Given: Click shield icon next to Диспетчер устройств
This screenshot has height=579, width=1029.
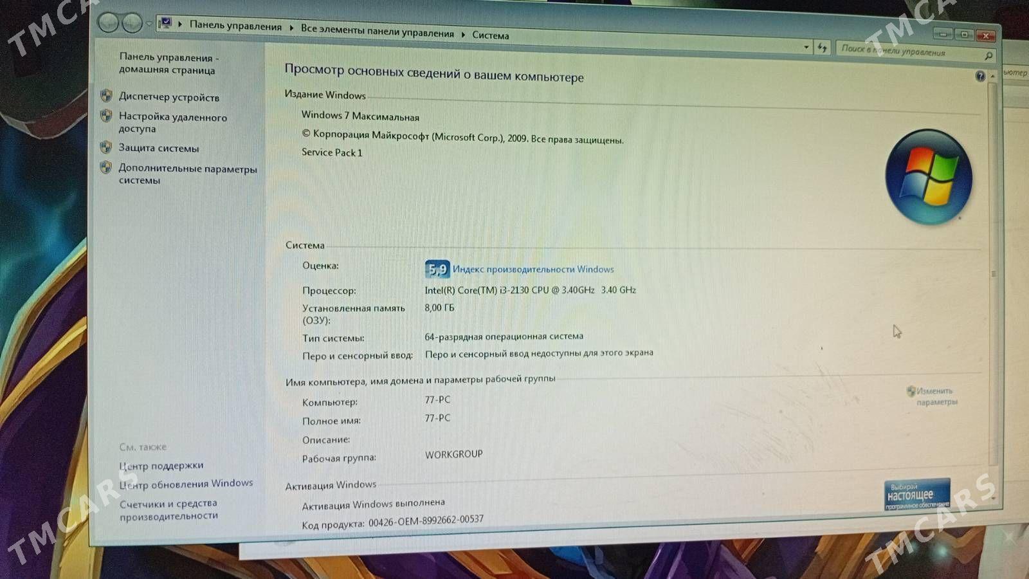Looking at the screenshot, I should (x=107, y=96).
